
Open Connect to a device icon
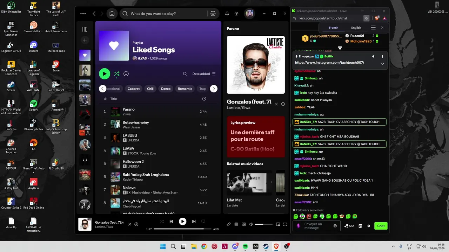tap(244, 224)
